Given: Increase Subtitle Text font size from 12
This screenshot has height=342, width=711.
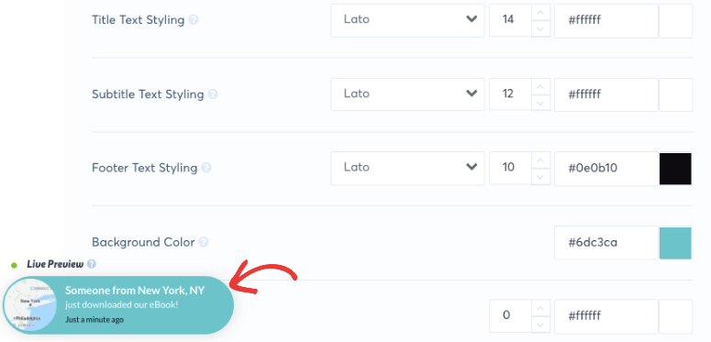Looking at the screenshot, I should (x=540, y=86).
